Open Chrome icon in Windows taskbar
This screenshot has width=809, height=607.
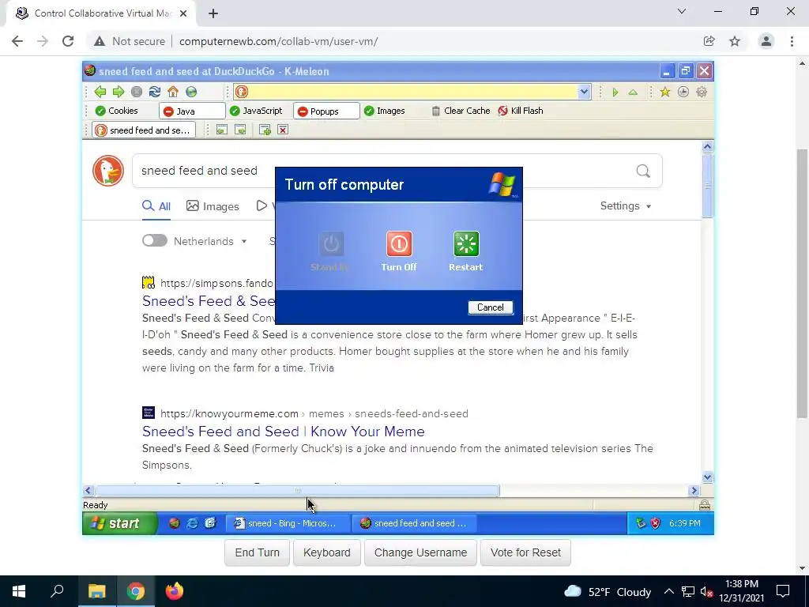coord(136,591)
